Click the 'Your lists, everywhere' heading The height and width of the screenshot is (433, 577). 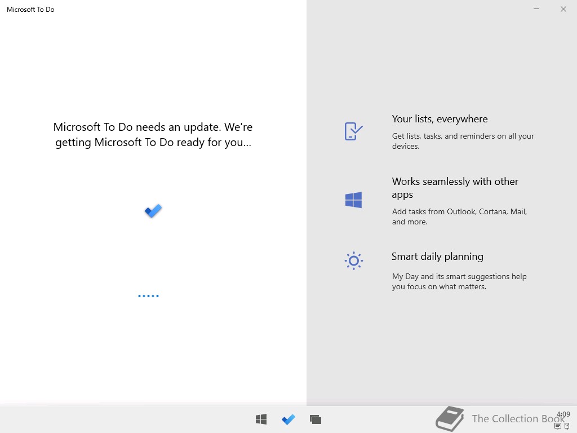coord(440,119)
